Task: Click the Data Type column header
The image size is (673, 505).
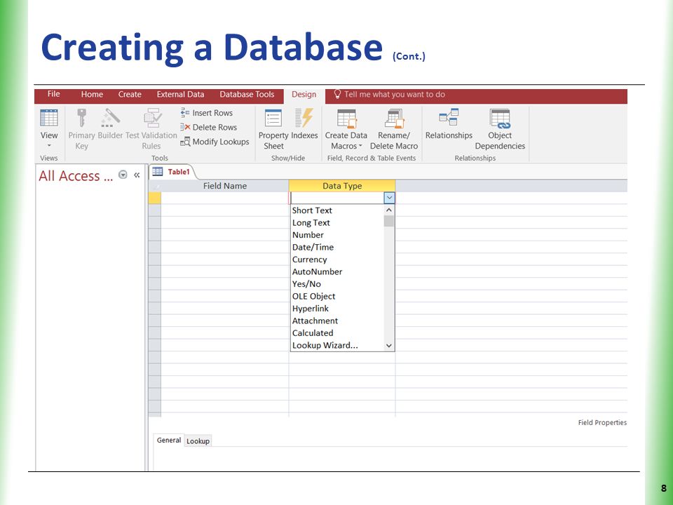Action: click(x=342, y=186)
